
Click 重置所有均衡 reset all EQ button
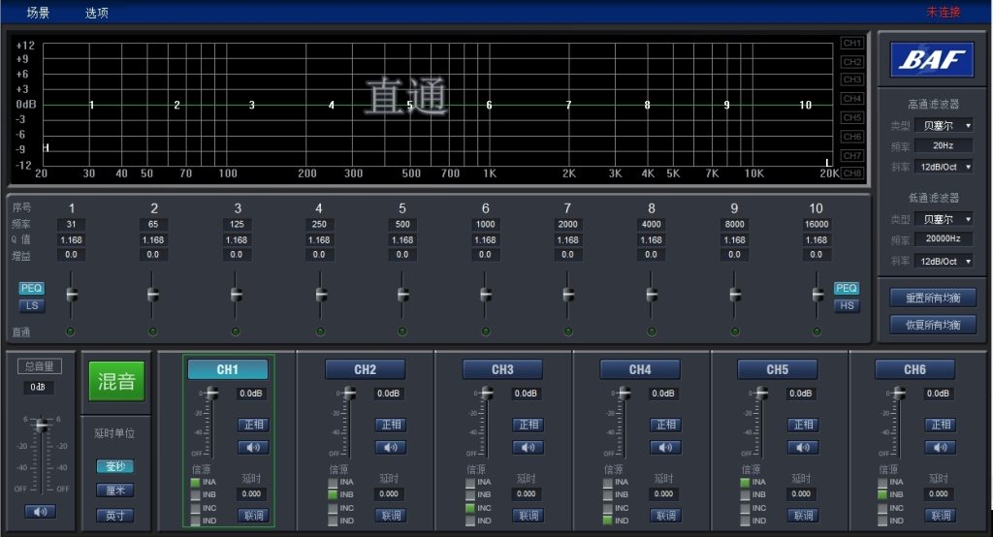(932, 297)
